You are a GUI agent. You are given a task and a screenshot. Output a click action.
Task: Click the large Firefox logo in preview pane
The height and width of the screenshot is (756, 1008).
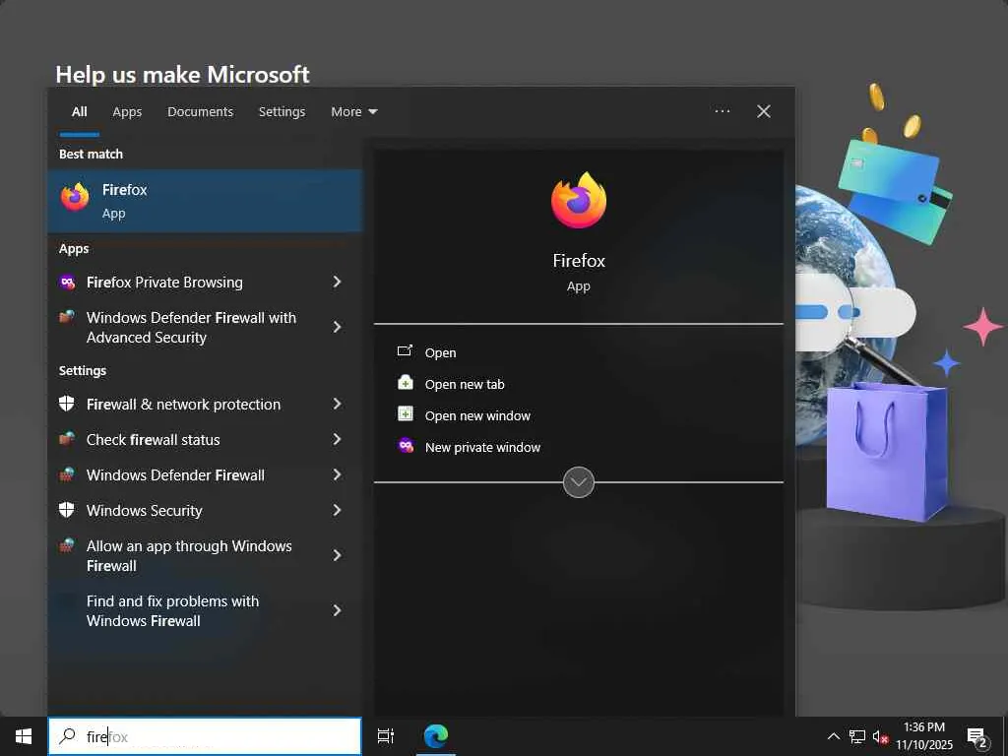[x=579, y=200]
